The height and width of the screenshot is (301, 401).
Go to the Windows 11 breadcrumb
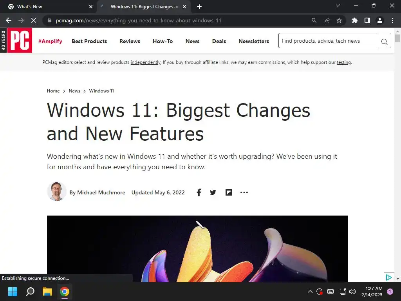(x=101, y=91)
